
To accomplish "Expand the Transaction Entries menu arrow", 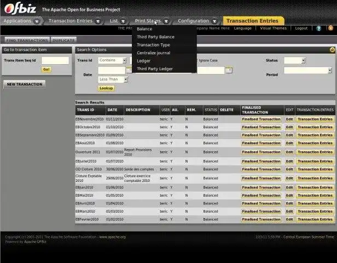I will point(98,21).
